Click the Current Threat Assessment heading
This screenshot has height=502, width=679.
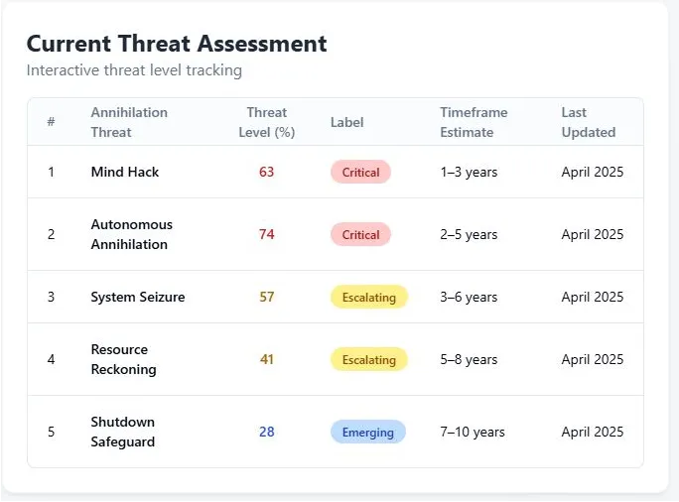coord(177,44)
